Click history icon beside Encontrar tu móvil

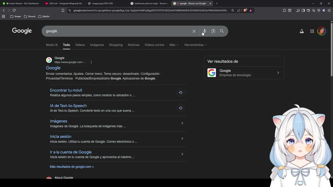tap(181, 92)
